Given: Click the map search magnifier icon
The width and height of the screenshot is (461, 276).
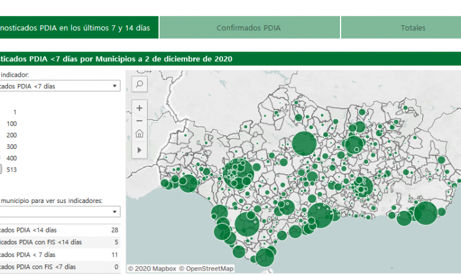Looking at the screenshot, I should pos(140,84).
